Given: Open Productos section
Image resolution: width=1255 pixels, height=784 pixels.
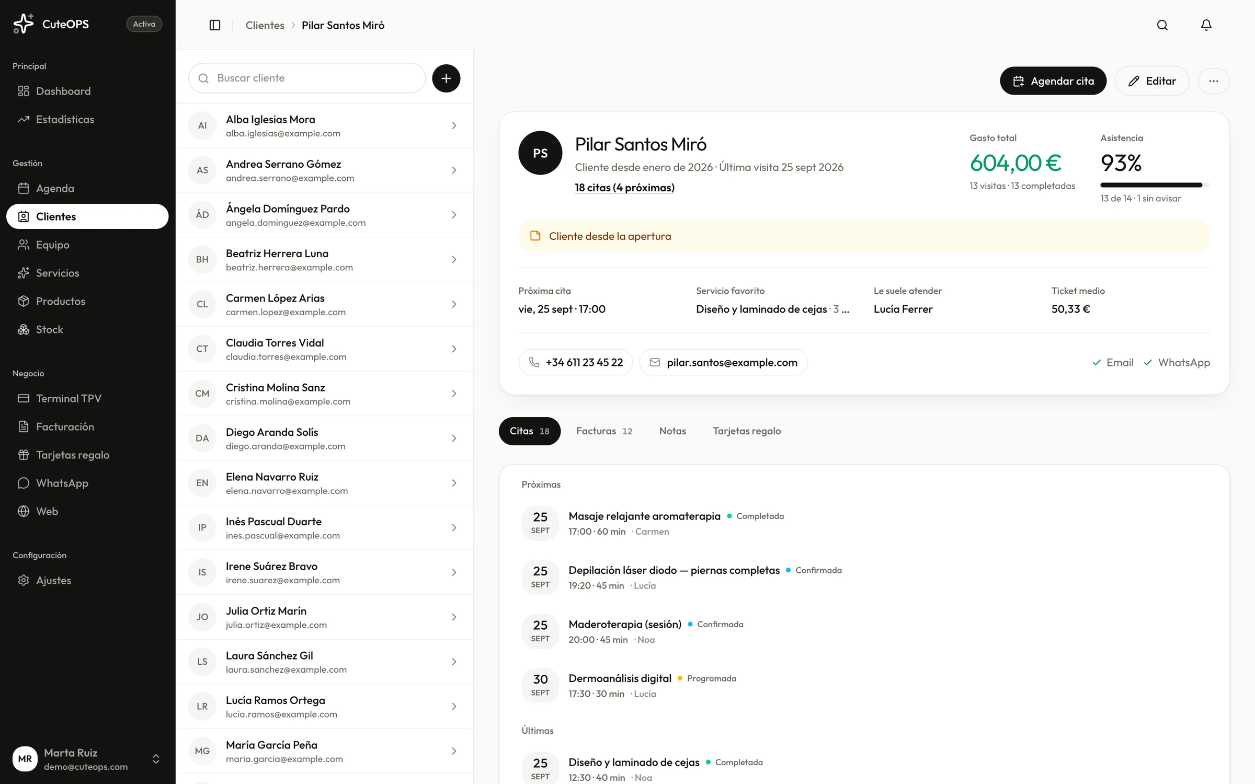Looking at the screenshot, I should point(87,301).
